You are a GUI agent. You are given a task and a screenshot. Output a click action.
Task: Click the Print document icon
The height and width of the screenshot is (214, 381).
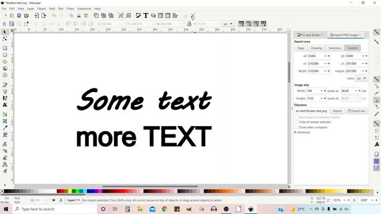(26, 15)
